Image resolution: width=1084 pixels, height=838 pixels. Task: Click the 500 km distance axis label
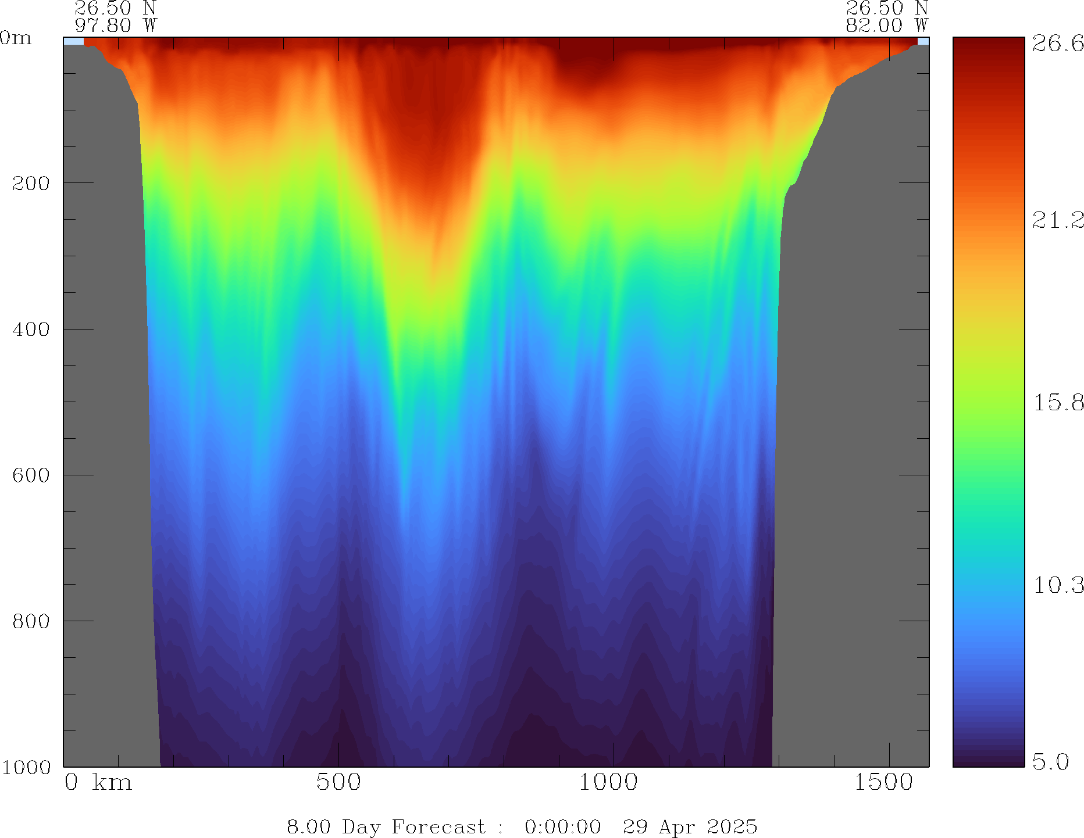(x=338, y=782)
